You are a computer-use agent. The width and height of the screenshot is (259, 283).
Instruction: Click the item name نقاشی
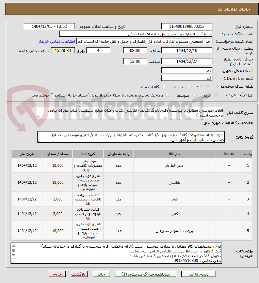pos(174,182)
